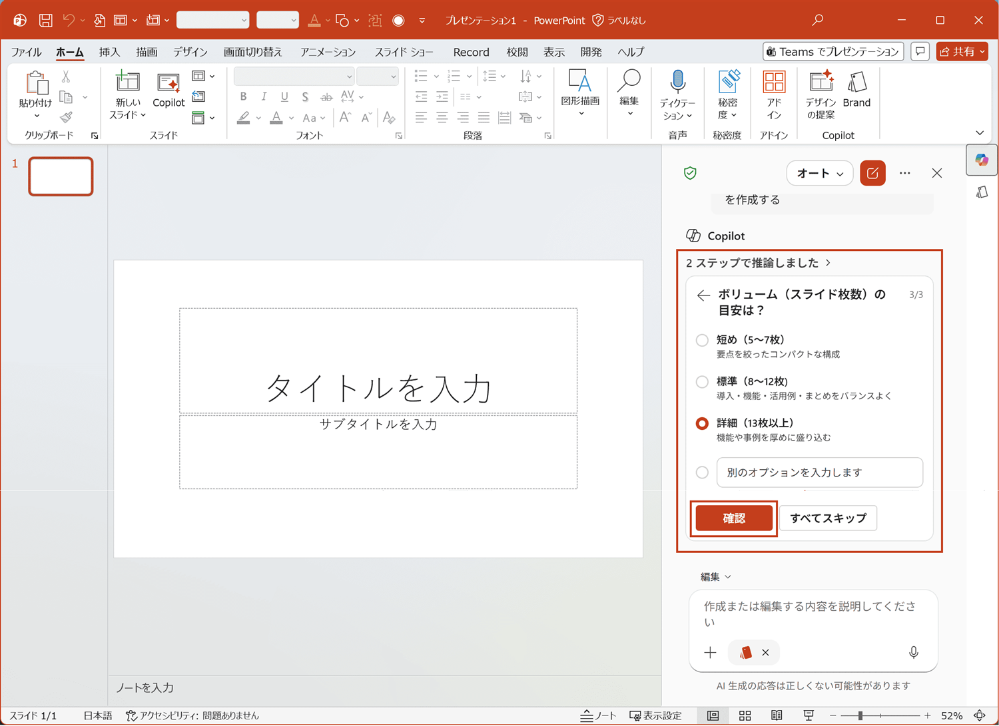Open オート mode dropdown in Copilot

(x=820, y=174)
